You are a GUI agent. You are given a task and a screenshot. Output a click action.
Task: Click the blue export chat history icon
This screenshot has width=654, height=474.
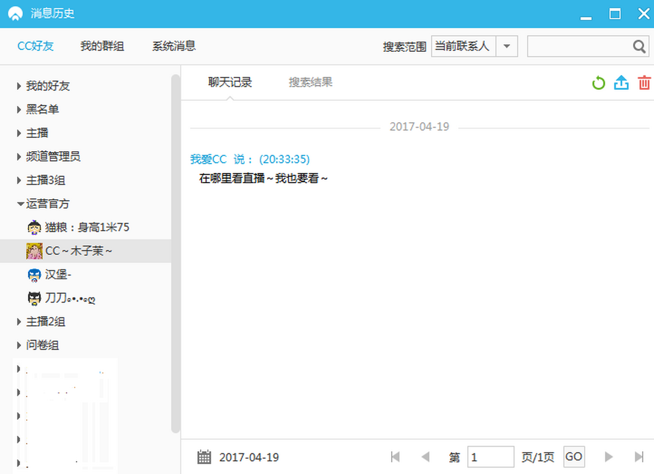click(621, 83)
